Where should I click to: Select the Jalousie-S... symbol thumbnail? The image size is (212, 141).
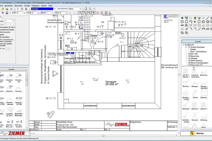coord(195,105)
